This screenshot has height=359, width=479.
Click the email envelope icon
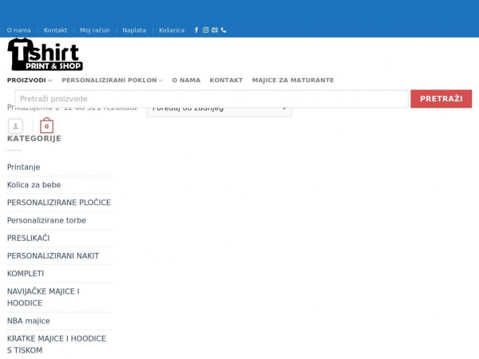pos(215,30)
